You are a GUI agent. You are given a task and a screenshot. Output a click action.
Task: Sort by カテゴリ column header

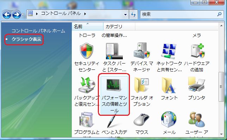click(119, 26)
